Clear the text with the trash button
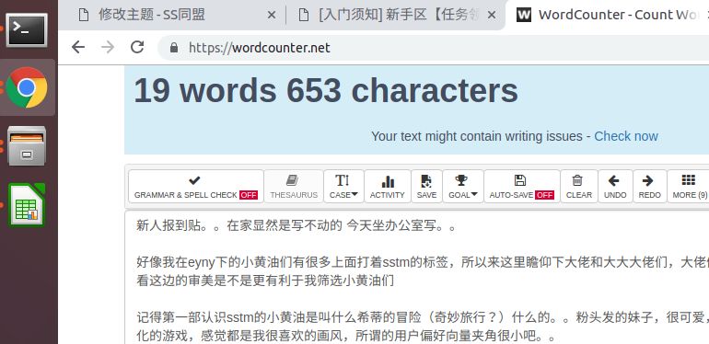 579,187
